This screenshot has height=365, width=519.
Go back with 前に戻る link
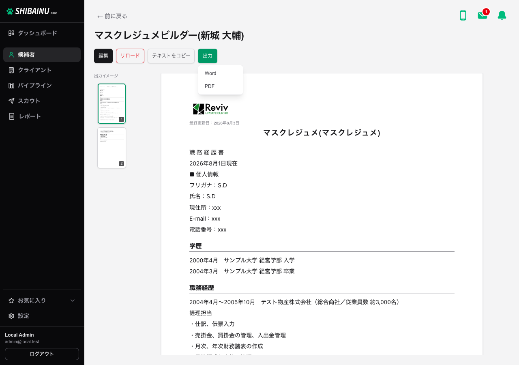click(112, 16)
